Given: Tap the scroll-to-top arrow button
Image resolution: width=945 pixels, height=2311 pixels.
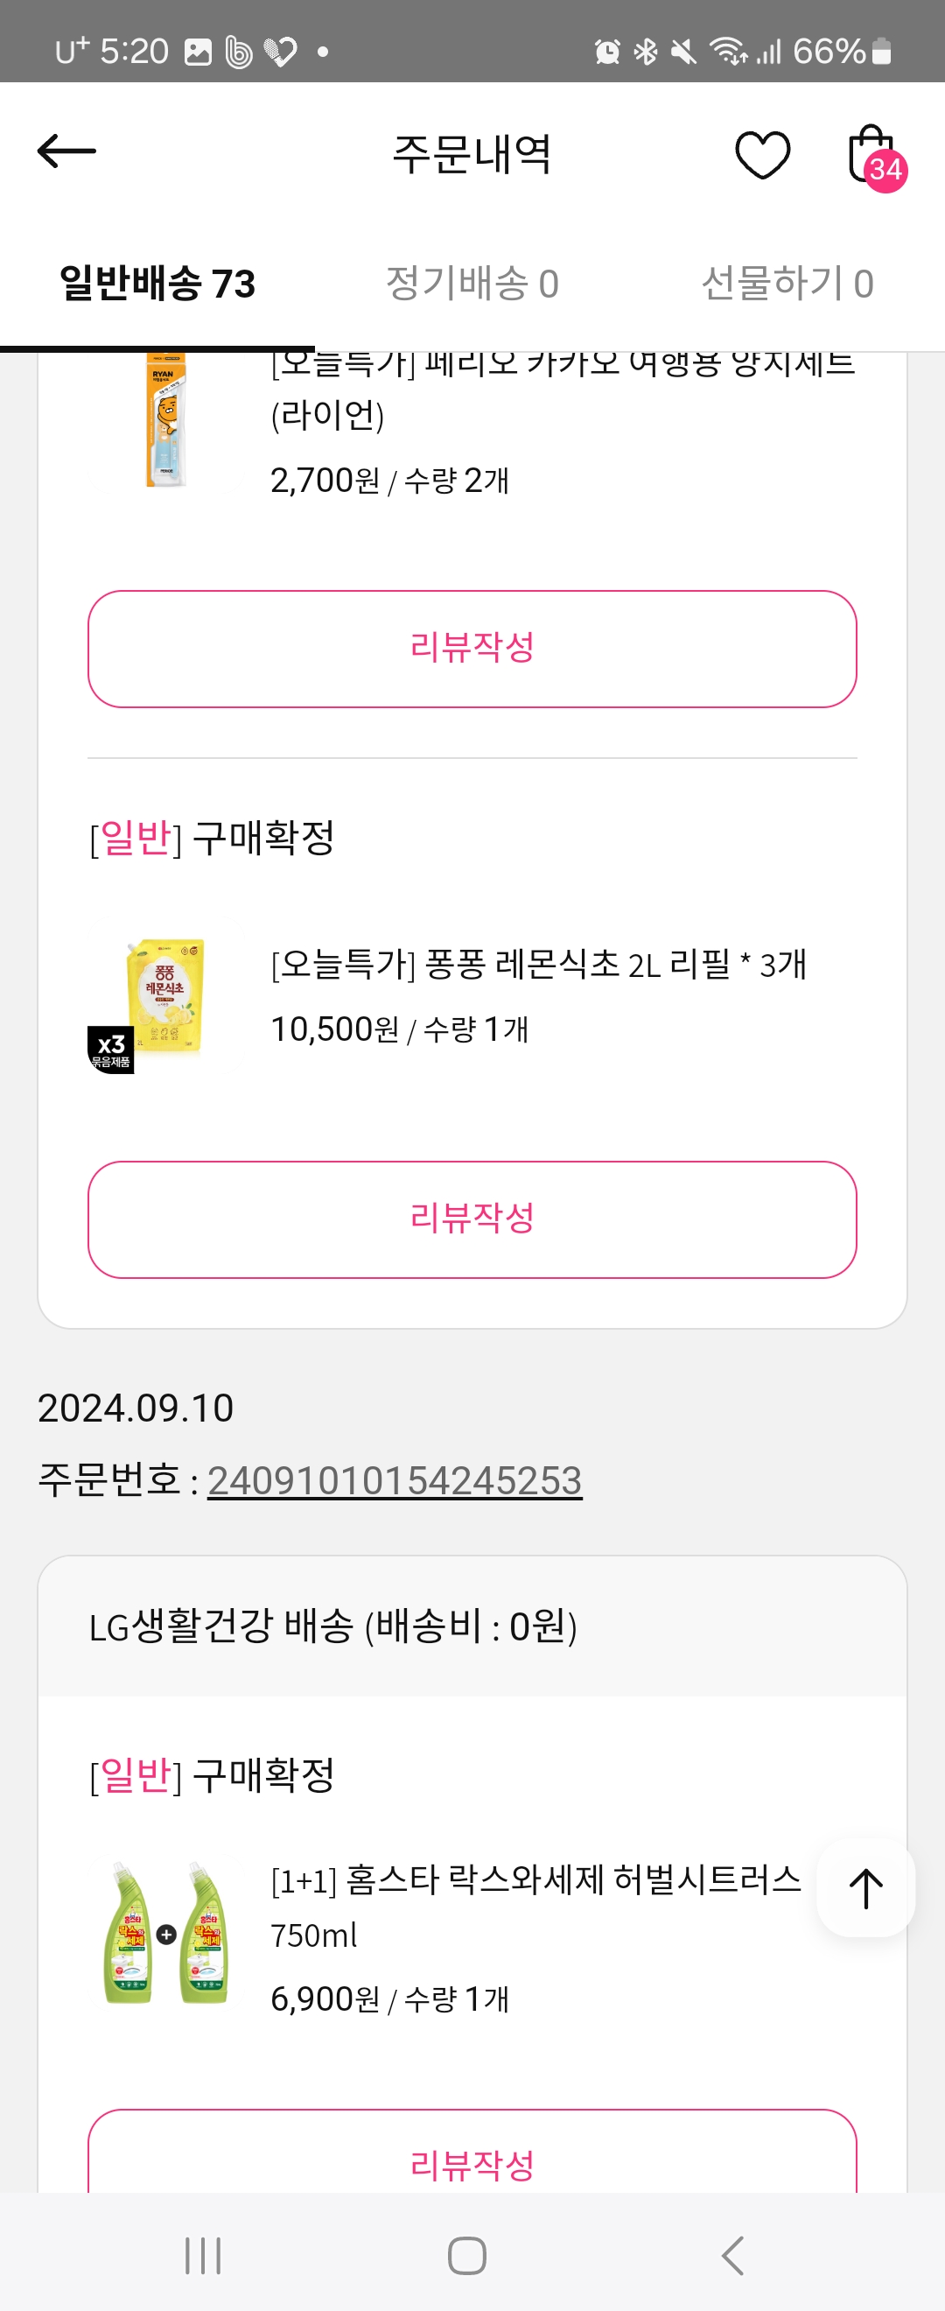Looking at the screenshot, I should (x=865, y=1887).
